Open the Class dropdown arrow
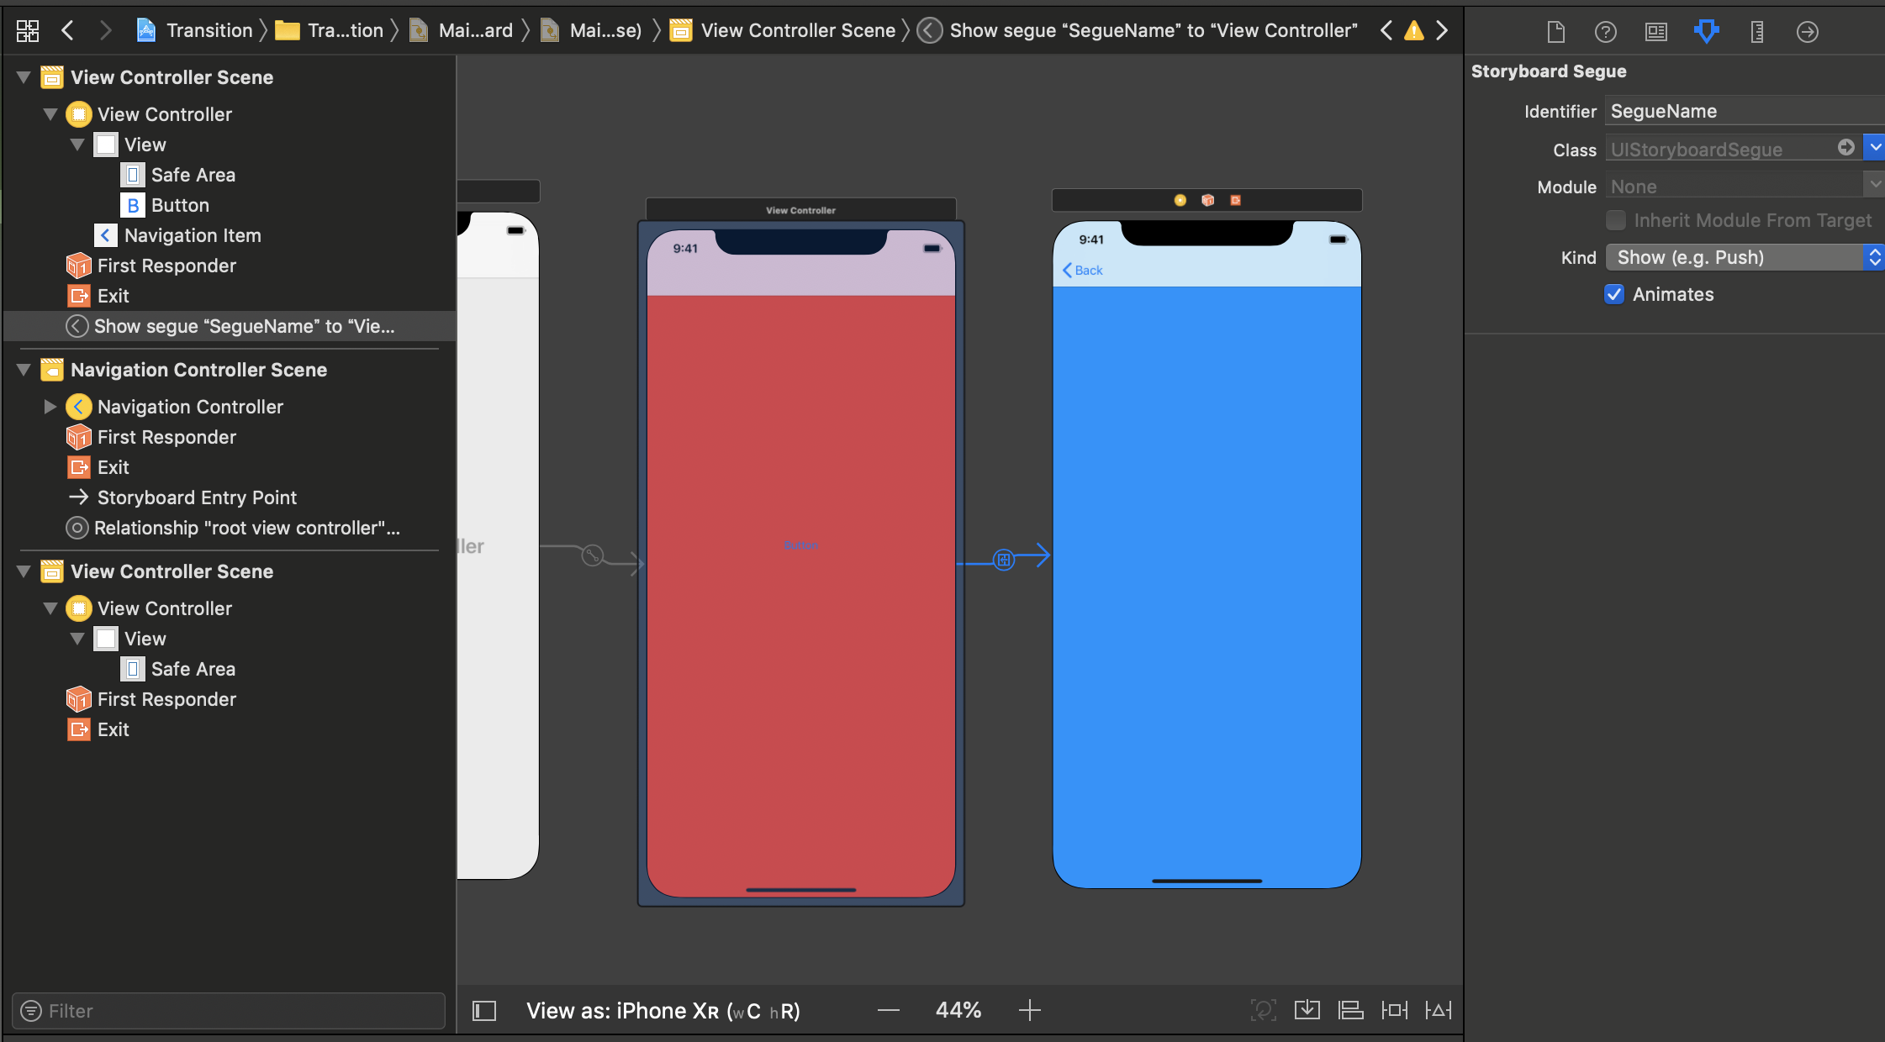This screenshot has width=1885, height=1042. pyautogui.click(x=1875, y=147)
